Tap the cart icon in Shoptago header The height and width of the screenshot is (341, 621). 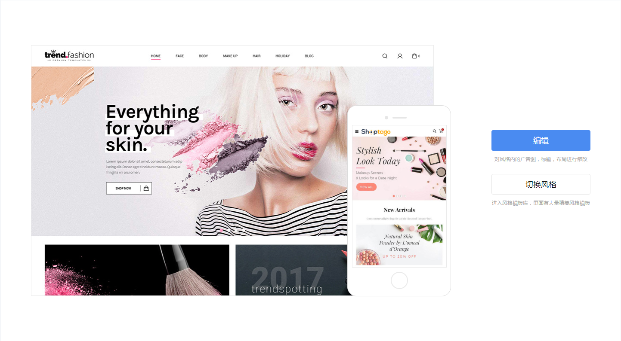(441, 131)
